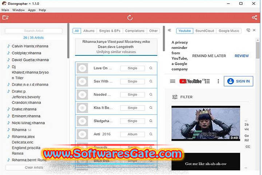Click disc cover icon of Love On release
262x175 pixels.
point(82,68)
